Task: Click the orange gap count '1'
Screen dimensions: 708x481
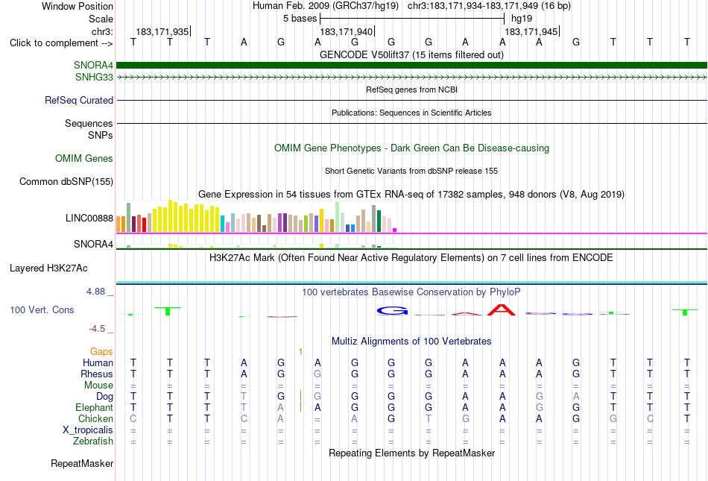Action: point(301,351)
